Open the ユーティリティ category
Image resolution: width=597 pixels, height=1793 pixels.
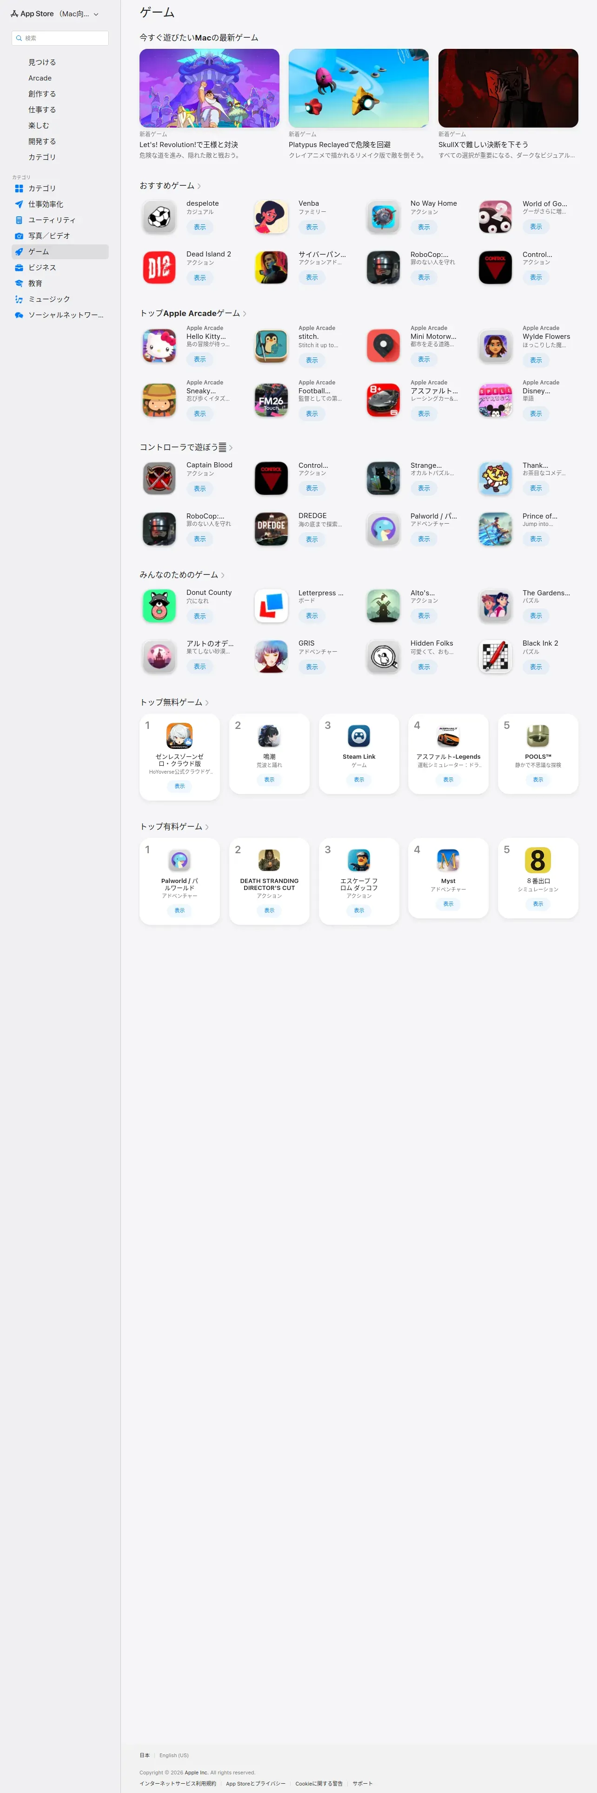60,220
